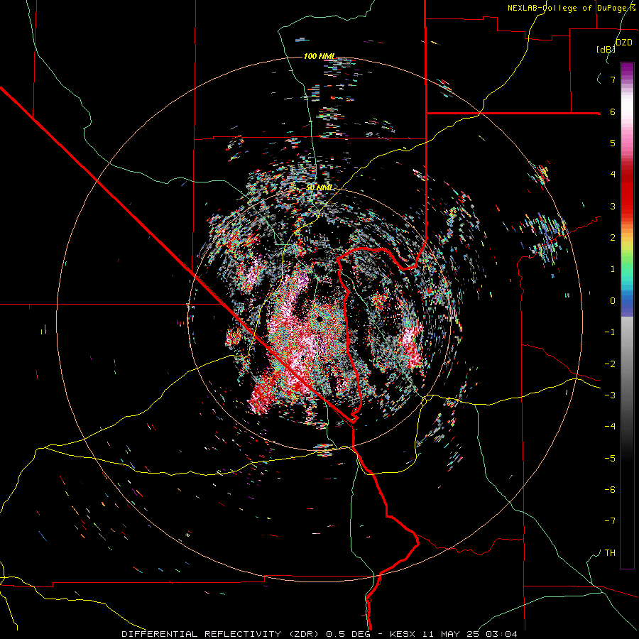Viewport: 639px width, 639px height.
Task: Click the "-1" color scale label
Action: (x=610, y=332)
